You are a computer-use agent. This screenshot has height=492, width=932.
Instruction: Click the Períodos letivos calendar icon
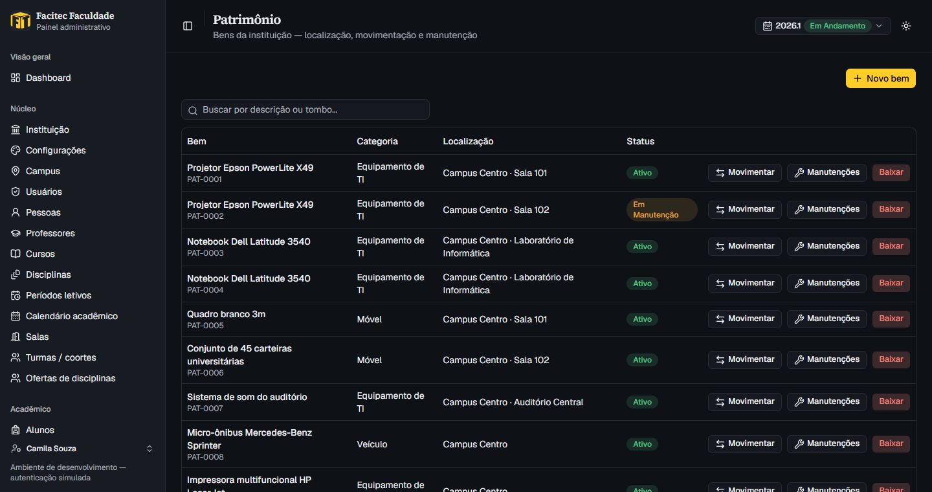[16, 295]
